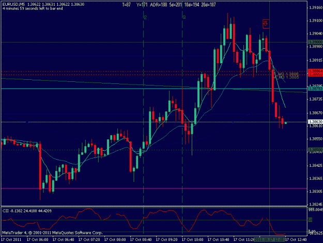Click the highlighted 2011.10.17 12:15 time label
The width and height of the screenshot is (323, 243).
pos(269,240)
